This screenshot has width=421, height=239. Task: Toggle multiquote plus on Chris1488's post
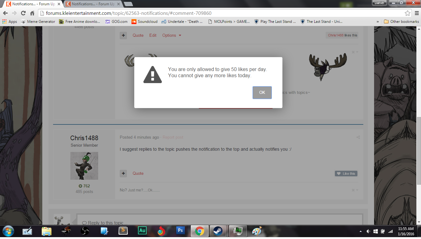[123, 174]
